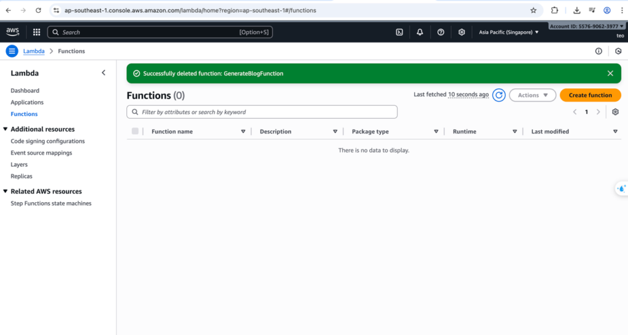Screen dimensions: 628x335
Task: Click the Create function button
Action: [590, 95]
